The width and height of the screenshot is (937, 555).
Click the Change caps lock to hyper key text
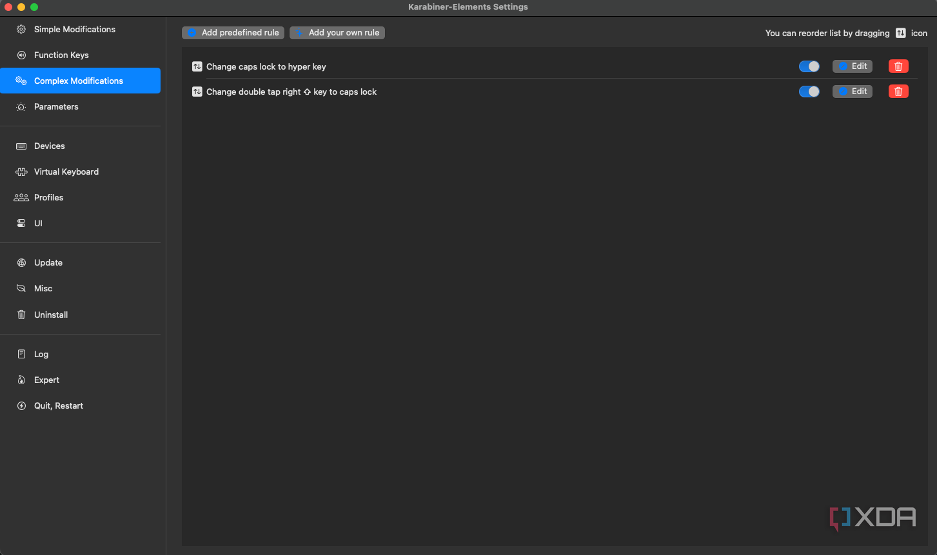(266, 66)
